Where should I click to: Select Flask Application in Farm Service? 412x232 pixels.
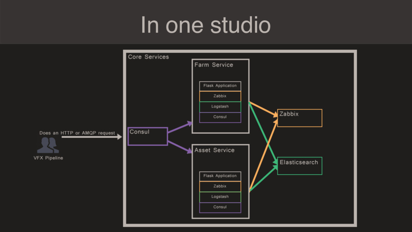coord(220,86)
